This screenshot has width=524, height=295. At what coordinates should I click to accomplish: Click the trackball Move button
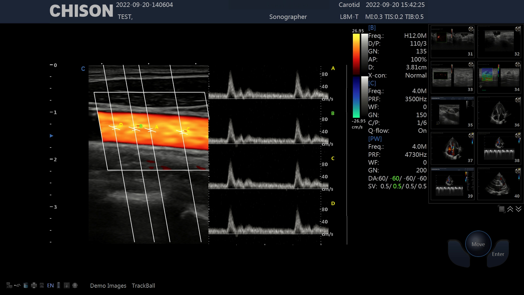[x=478, y=244]
